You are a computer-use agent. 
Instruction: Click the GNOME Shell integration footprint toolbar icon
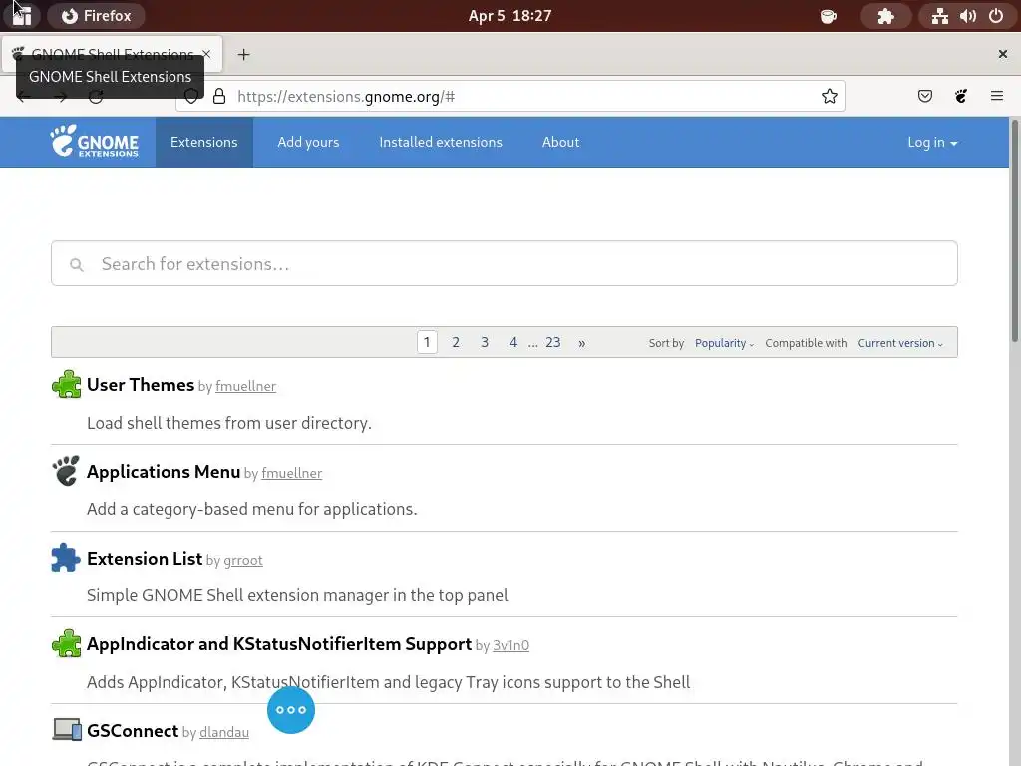coord(961,97)
